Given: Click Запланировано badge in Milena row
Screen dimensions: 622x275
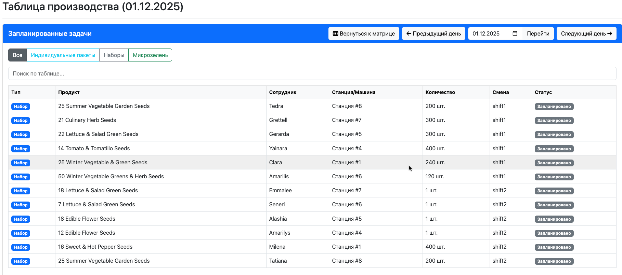Looking at the screenshot, I should pyautogui.click(x=554, y=247).
